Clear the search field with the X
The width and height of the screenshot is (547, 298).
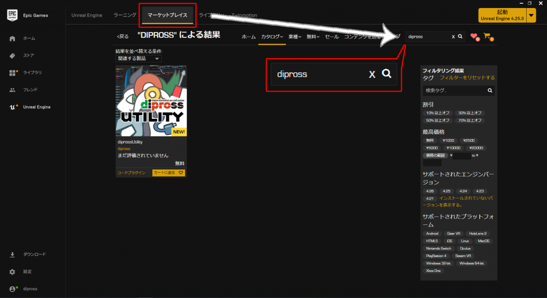(453, 37)
